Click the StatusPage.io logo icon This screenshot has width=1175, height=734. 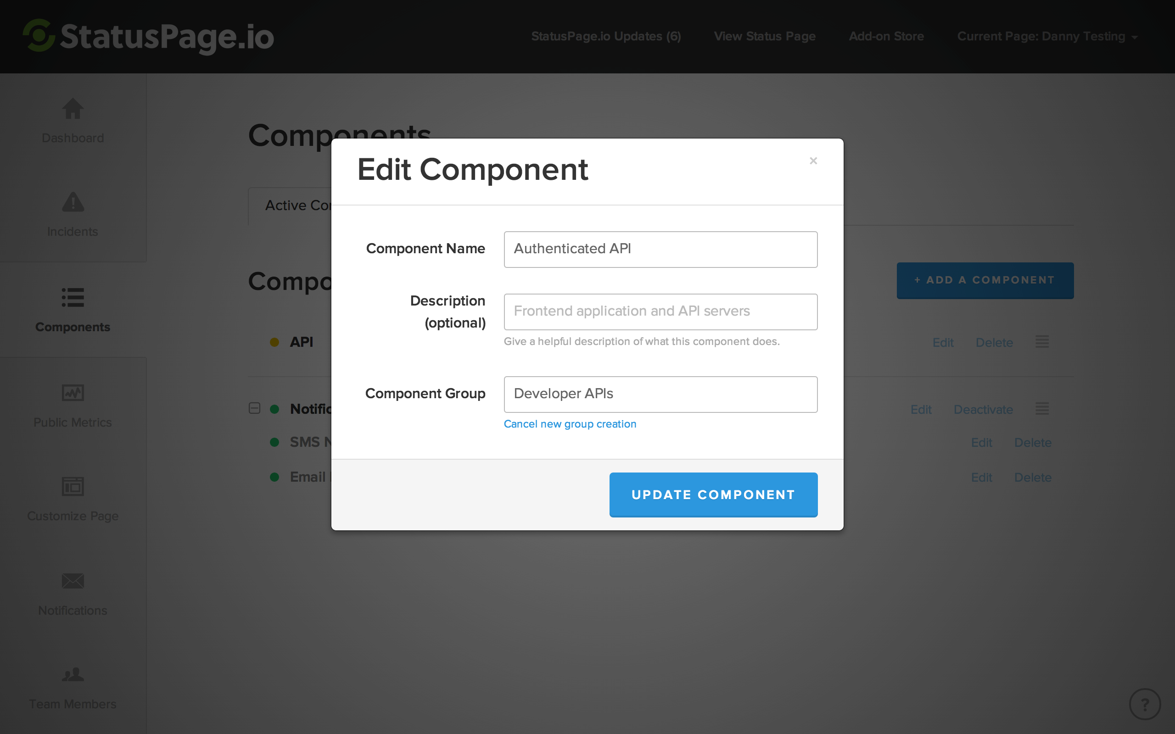(x=39, y=36)
